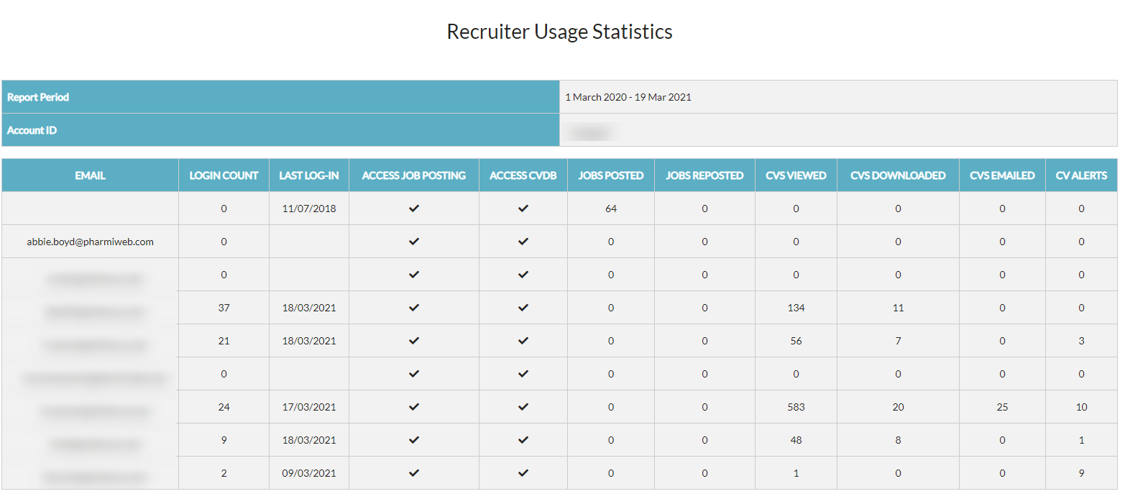Click the 3 CV alerts value
Screen dimensions: 1125x499
pos(1081,341)
